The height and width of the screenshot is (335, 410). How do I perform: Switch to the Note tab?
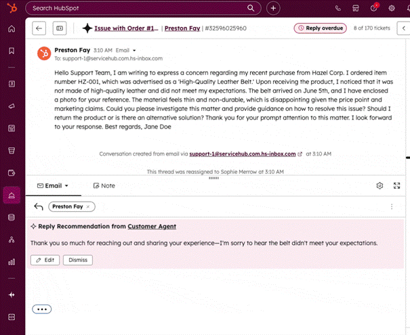tap(104, 185)
